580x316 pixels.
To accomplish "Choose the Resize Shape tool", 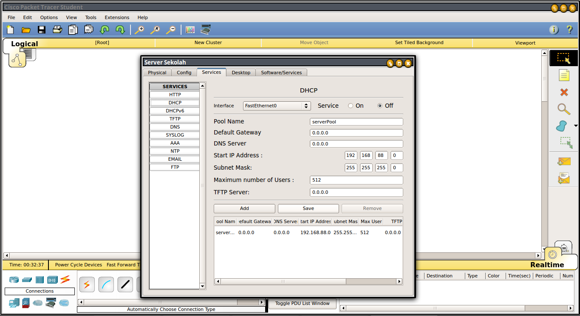I will click(x=566, y=143).
